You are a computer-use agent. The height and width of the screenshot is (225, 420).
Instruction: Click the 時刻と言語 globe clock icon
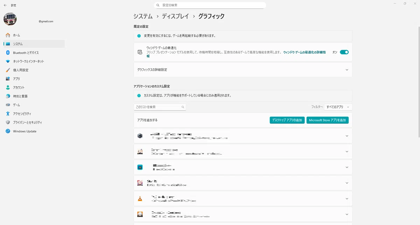[8, 96]
